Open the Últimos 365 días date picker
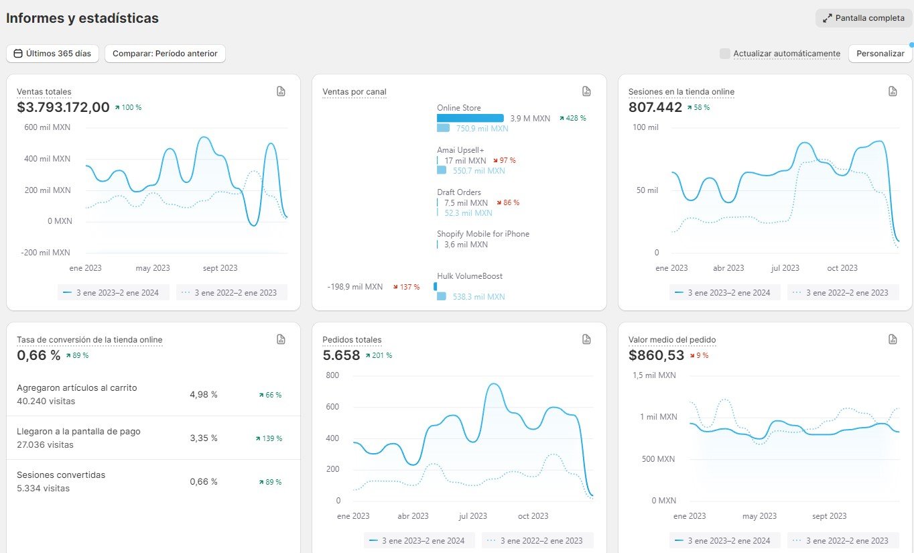Screen dimensions: 914x553 point(53,54)
